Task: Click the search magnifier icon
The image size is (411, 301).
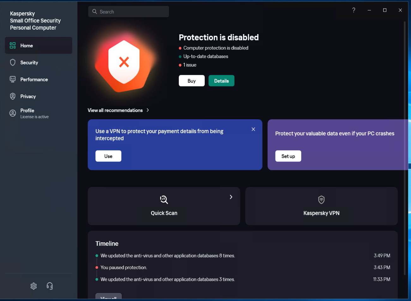Action: (x=94, y=12)
